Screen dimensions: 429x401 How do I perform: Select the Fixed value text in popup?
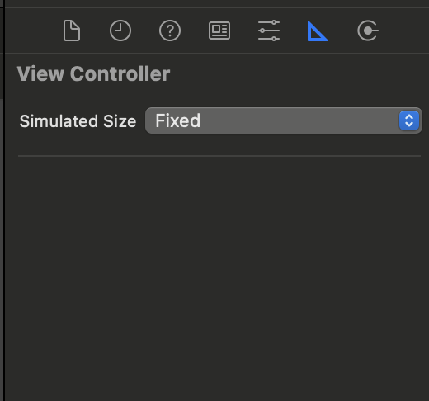coord(178,120)
